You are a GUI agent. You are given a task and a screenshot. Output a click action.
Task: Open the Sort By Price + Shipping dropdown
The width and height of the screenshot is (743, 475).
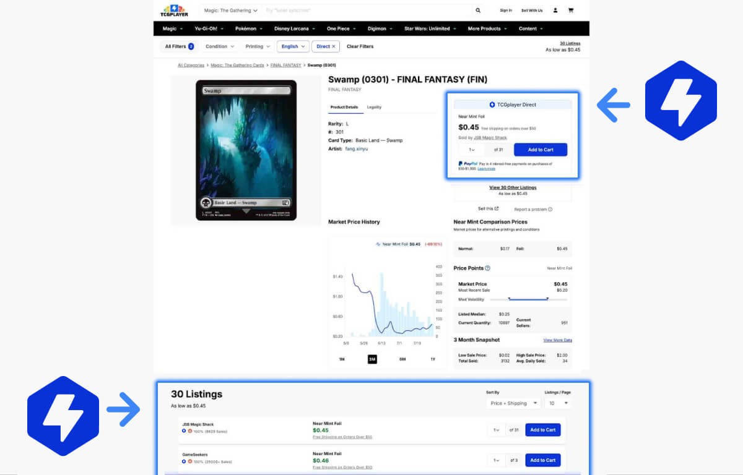point(513,403)
